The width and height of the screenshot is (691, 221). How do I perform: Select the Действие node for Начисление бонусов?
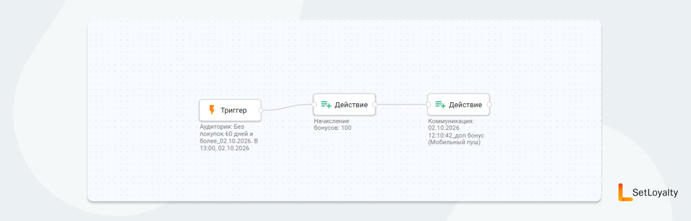pos(344,105)
